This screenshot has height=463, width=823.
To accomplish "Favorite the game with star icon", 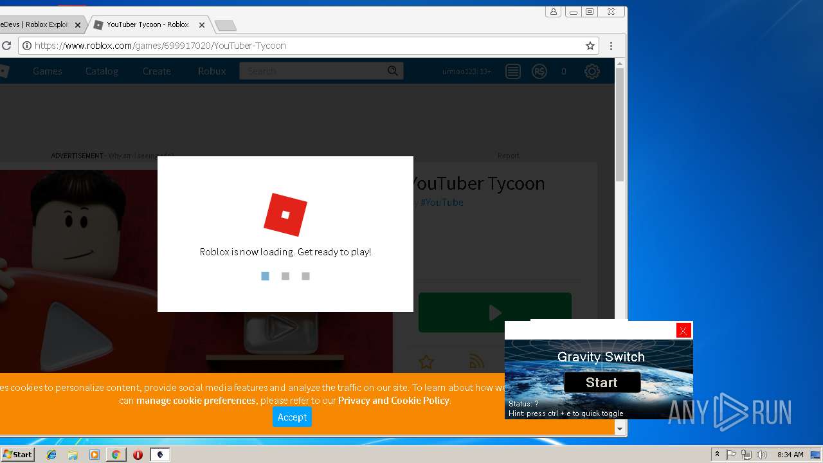I will pos(426,362).
